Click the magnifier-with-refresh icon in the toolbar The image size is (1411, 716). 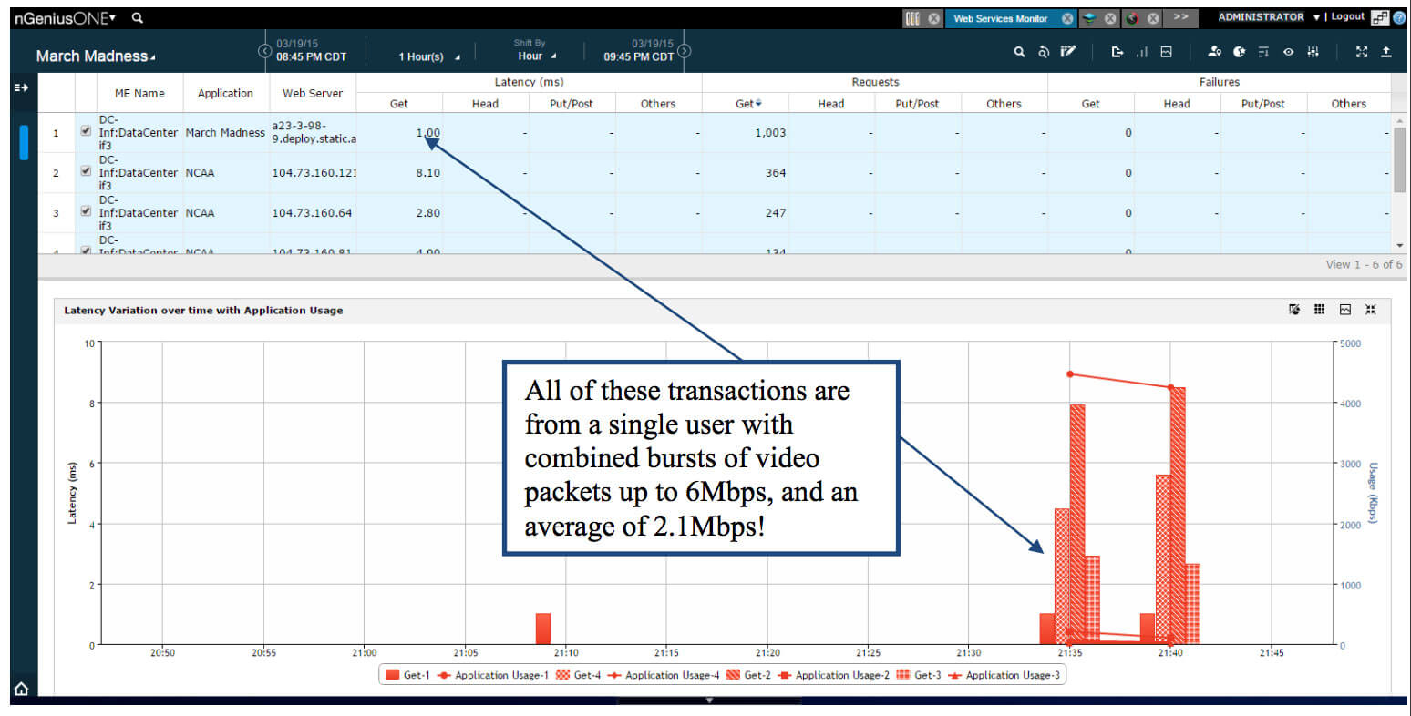point(1044,53)
